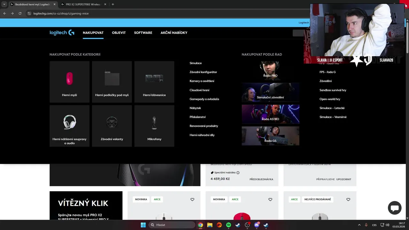This screenshot has width=409, height=230.
Task: Switch the CES keyboard language indicator
Action: point(374,225)
